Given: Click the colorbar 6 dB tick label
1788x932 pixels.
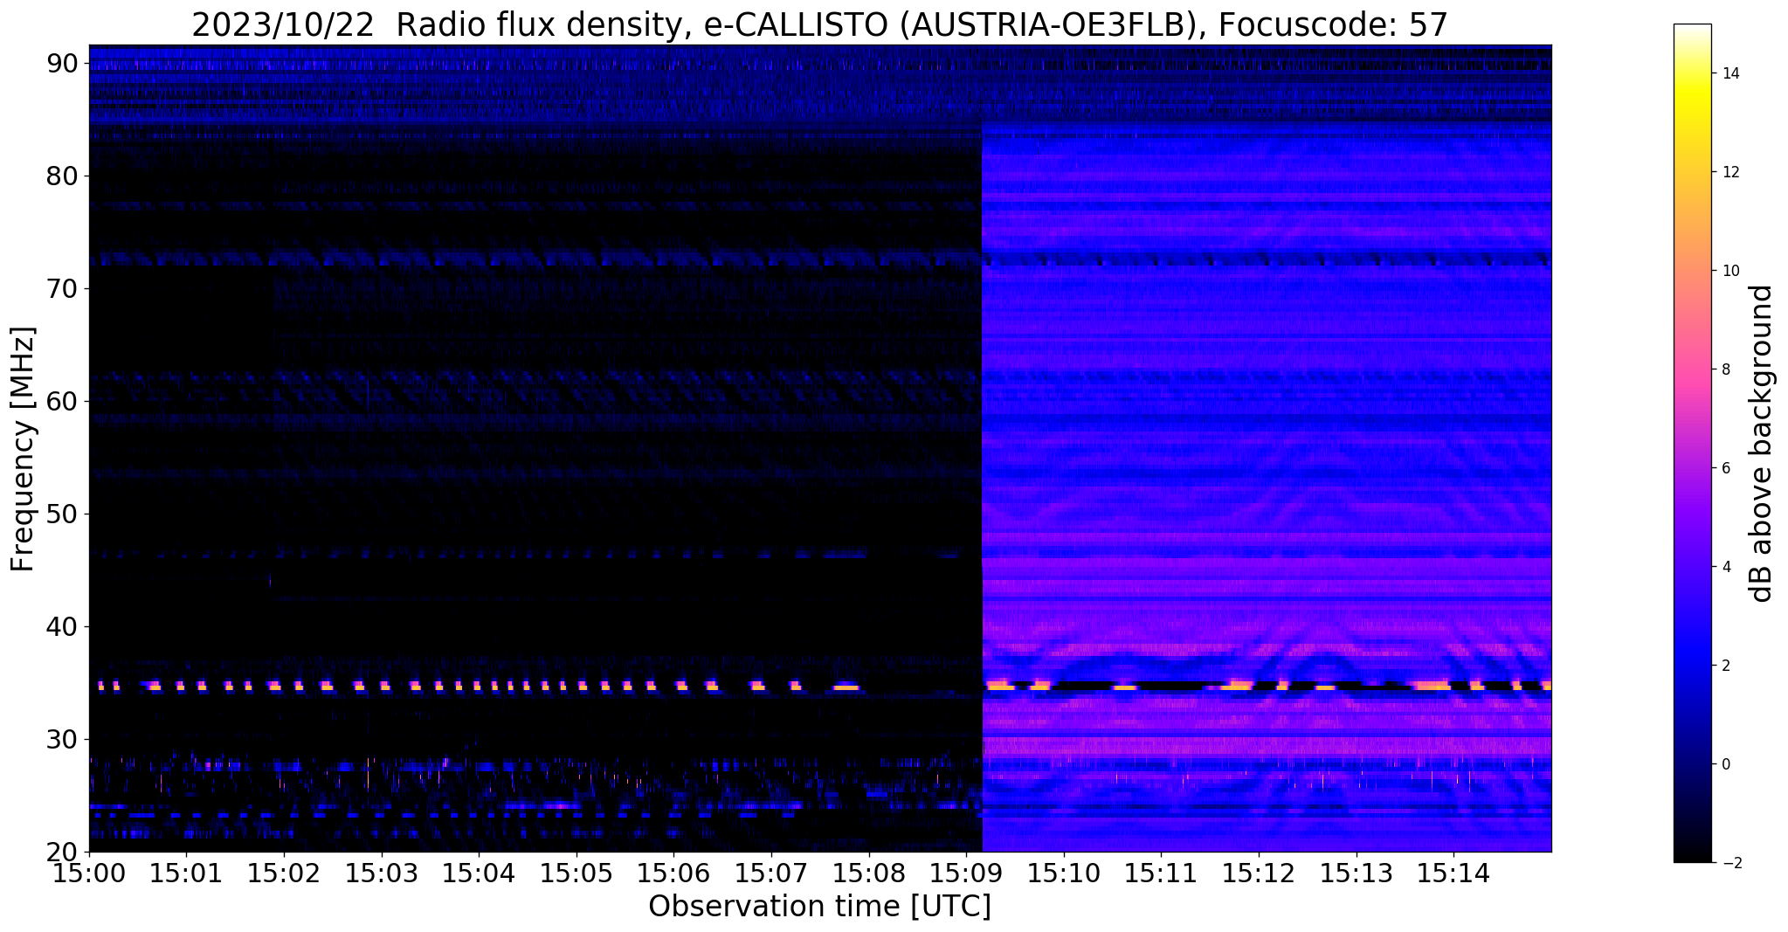Looking at the screenshot, I should click(x=1725, y=468).
